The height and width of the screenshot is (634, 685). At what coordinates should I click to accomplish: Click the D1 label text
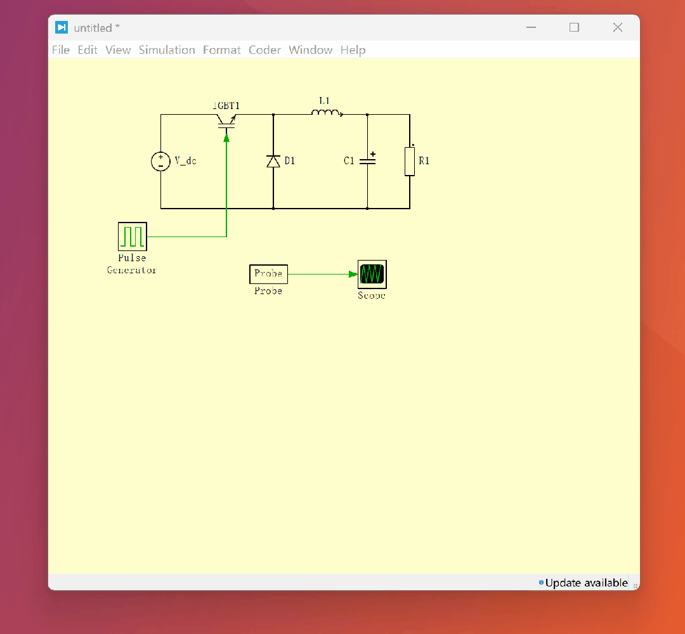(x=290, y=160)
